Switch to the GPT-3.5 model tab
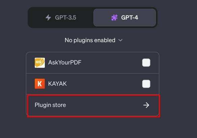The width and height of the screenshot is (197, 138). (x=61, y=18)
